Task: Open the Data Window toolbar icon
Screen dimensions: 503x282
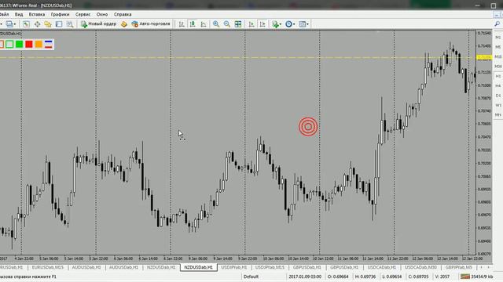Action: coord(37,24)
